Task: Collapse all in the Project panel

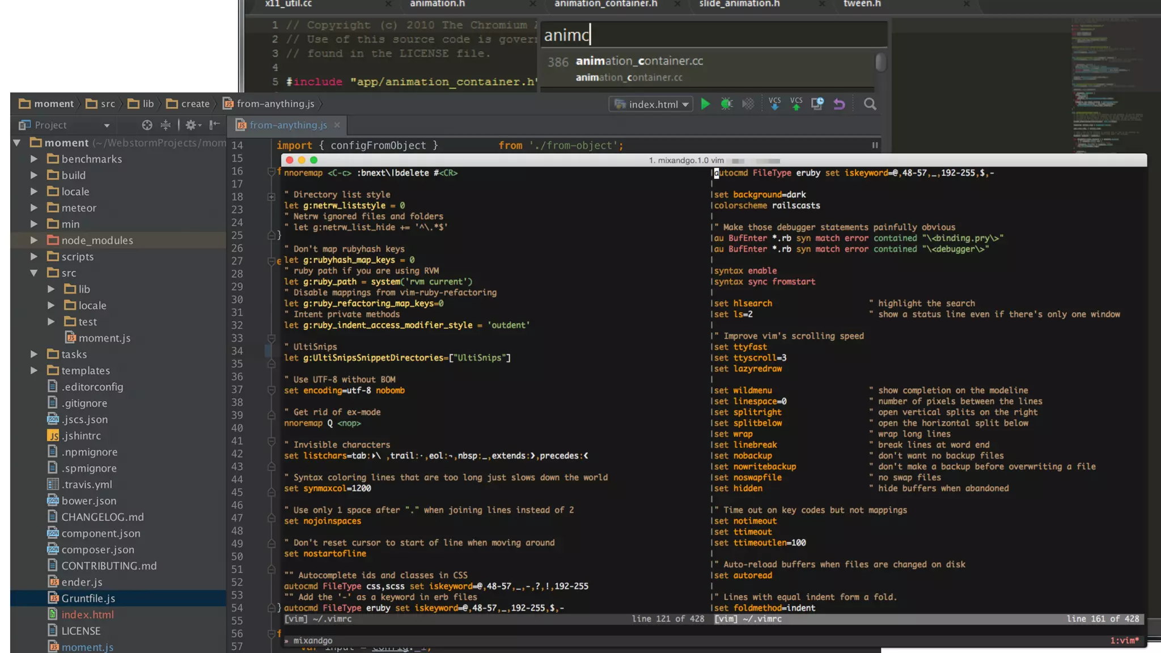Action: 166,125
